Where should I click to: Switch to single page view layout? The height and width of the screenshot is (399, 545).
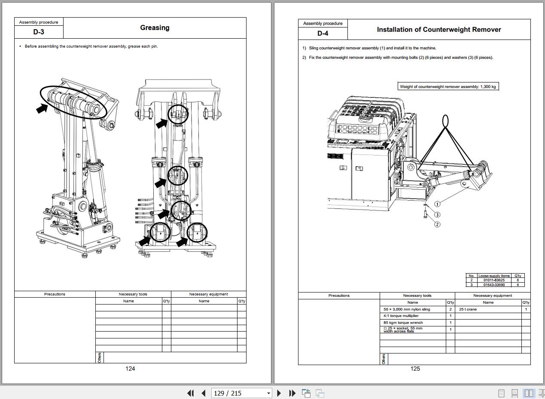[x=501, y=393]
